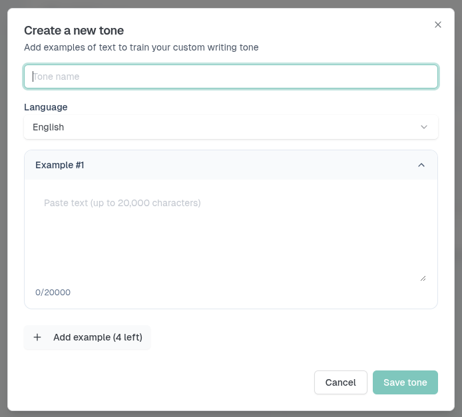Click the dialog subtitle about training tone
This screenshot has height=417, width=462.
tap(141, 47)
